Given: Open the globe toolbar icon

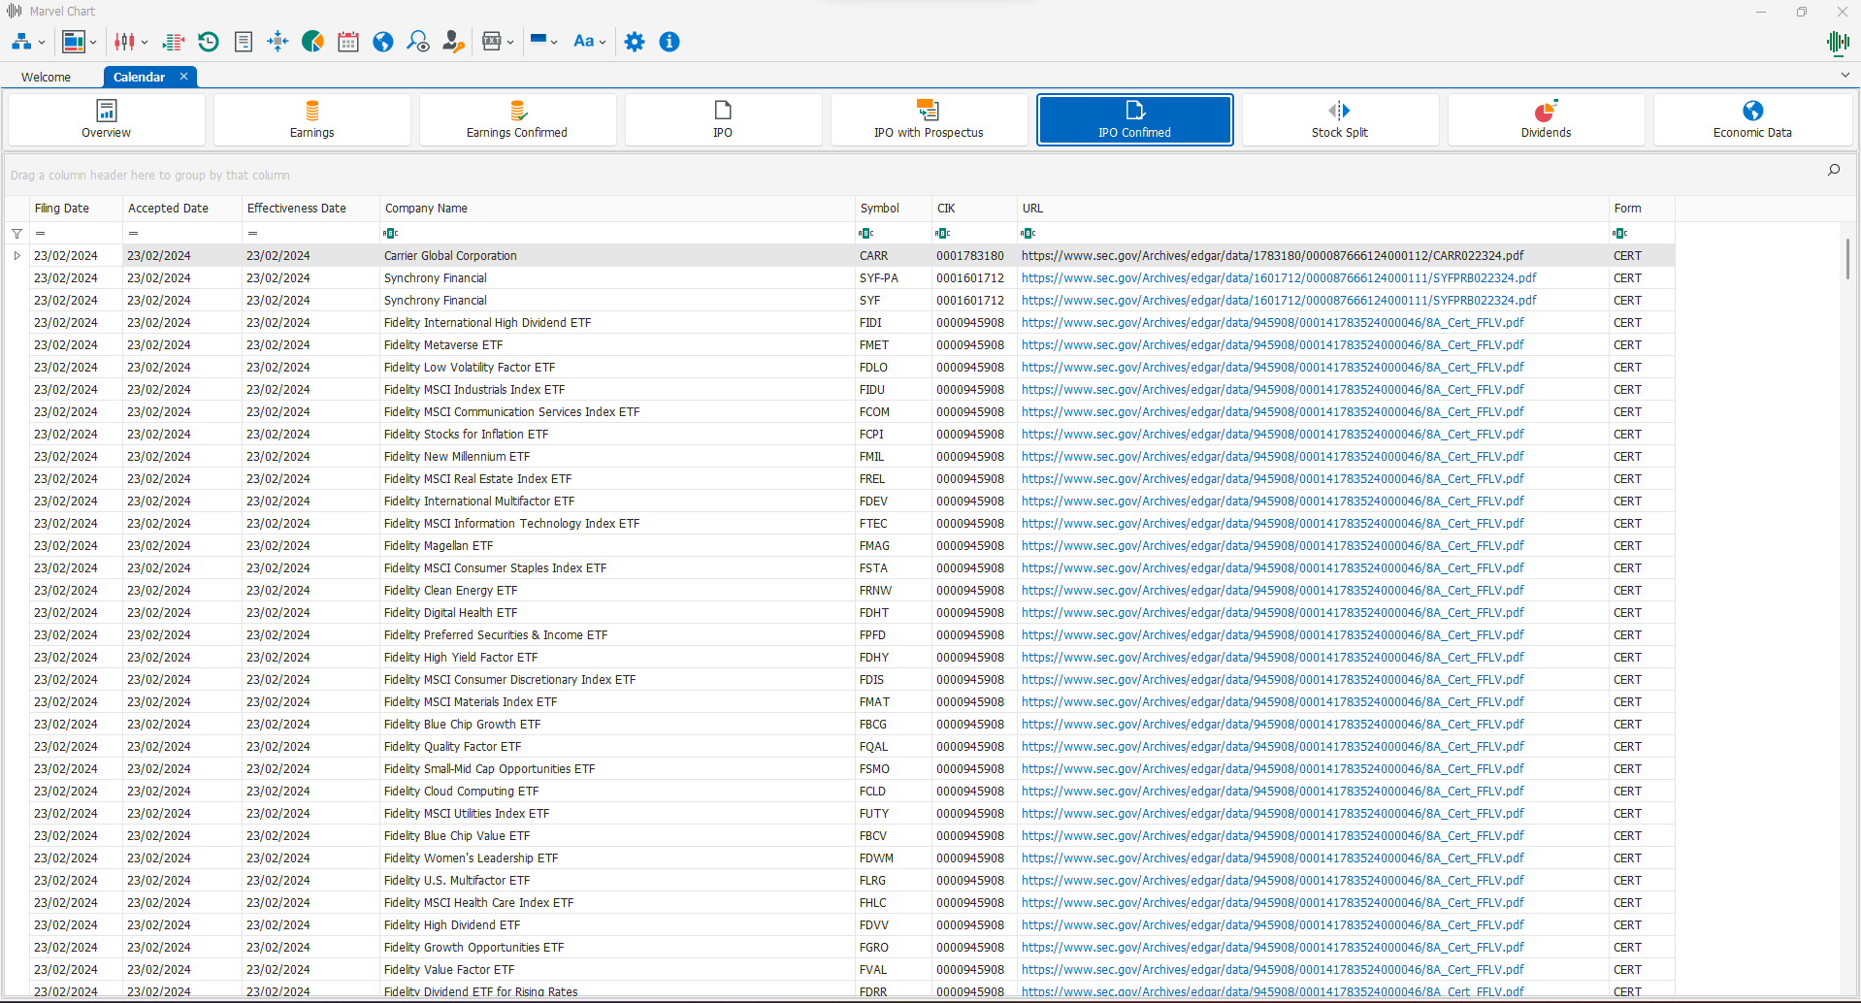Looking at the screenshot, I should pyautogui.click(x=383, y=42).
